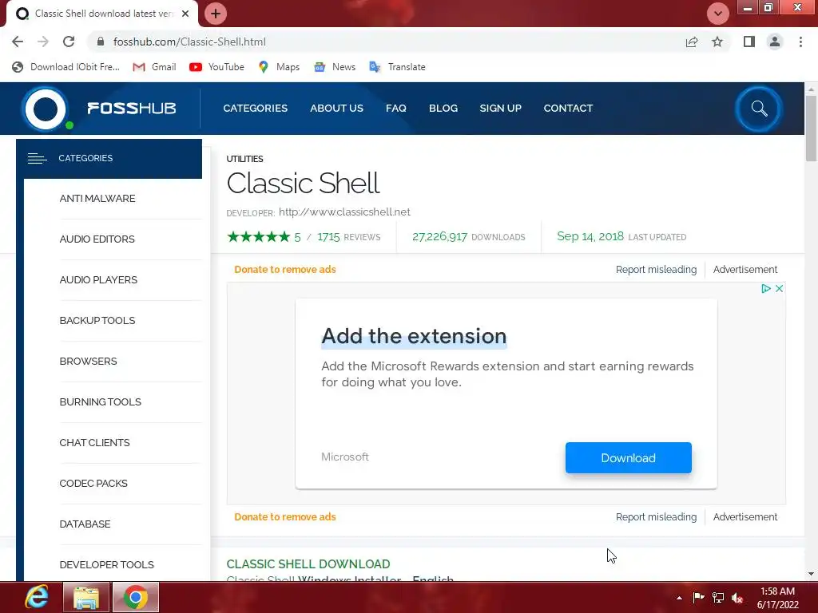Viewport: 818px width, 613px height.
Task: Collapse the sidebar CATEGORIES header
Action: 109,159
